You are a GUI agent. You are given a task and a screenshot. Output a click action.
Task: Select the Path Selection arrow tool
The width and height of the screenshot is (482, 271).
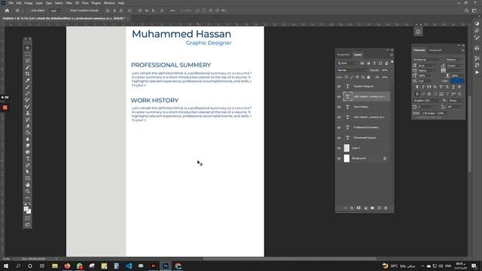coord(28,172)
